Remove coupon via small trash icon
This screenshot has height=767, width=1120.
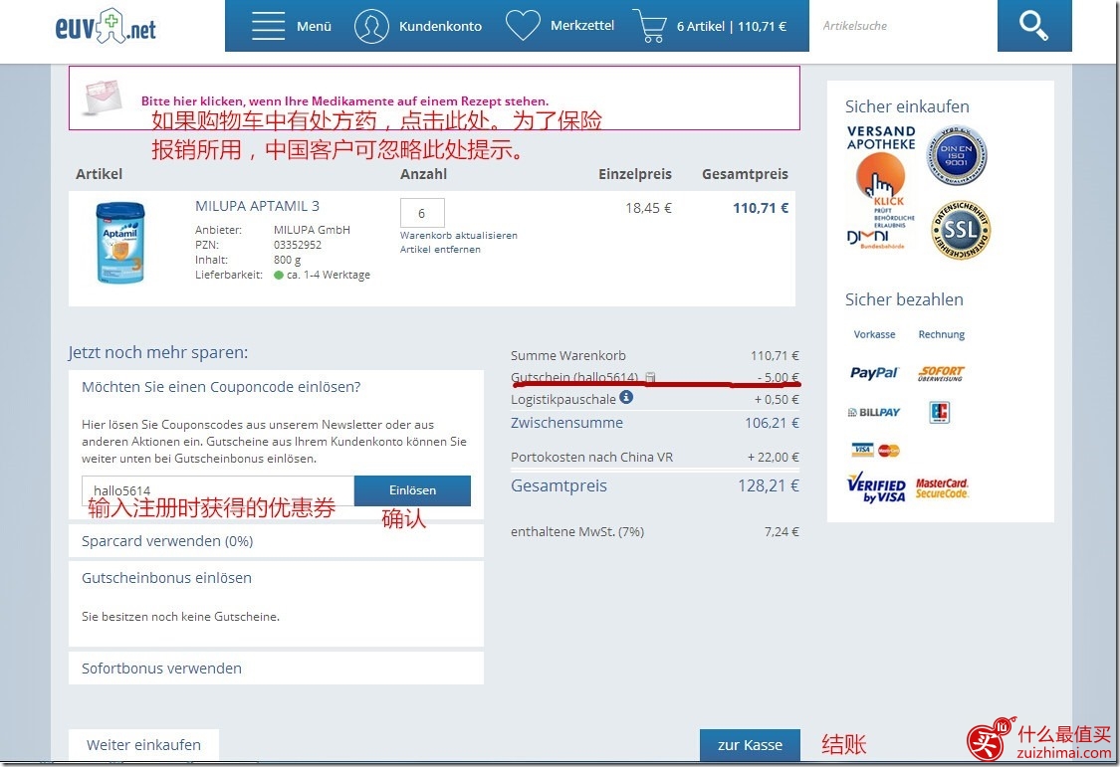click(x=650, y=377)
